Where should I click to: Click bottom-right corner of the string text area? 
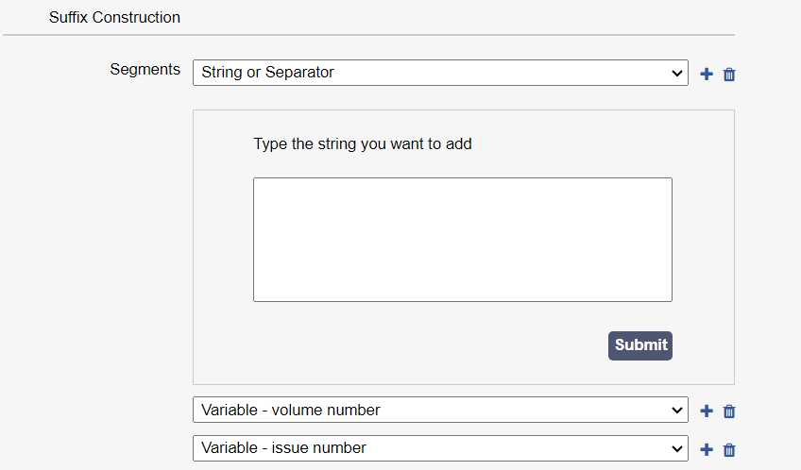pos(668,297)
